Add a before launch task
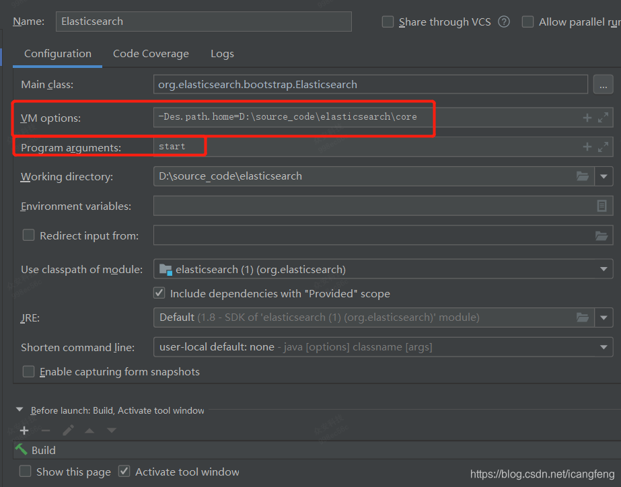This screenshot has height=487, width=621. click(x=24, y=430)
